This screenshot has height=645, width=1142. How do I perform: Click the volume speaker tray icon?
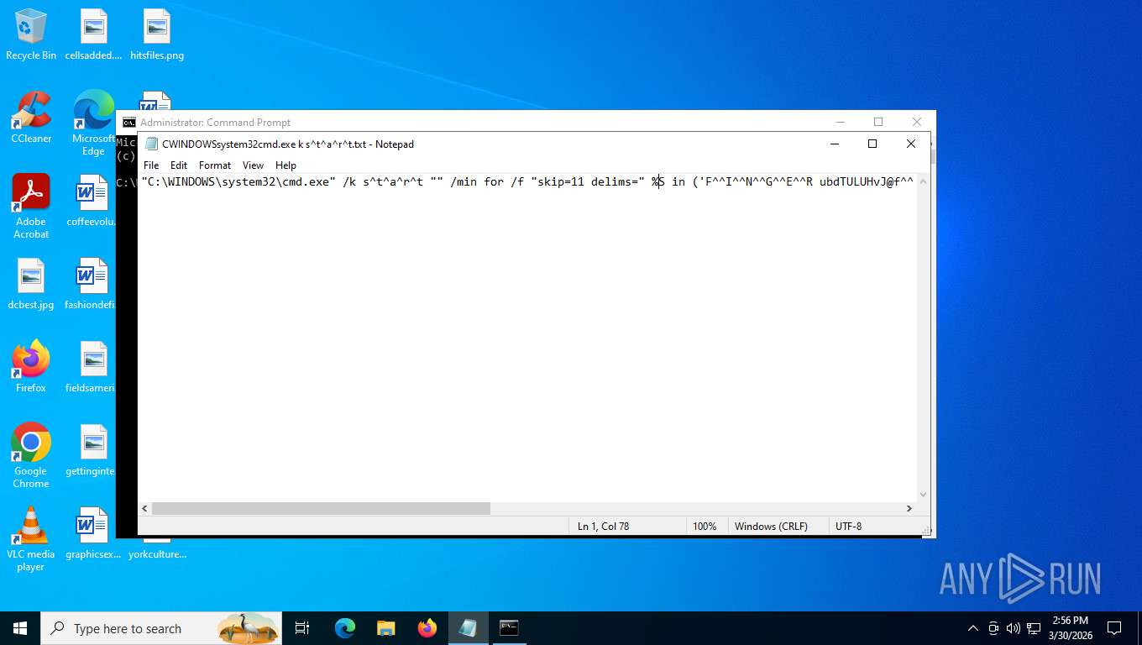(x=1013, y=628)
